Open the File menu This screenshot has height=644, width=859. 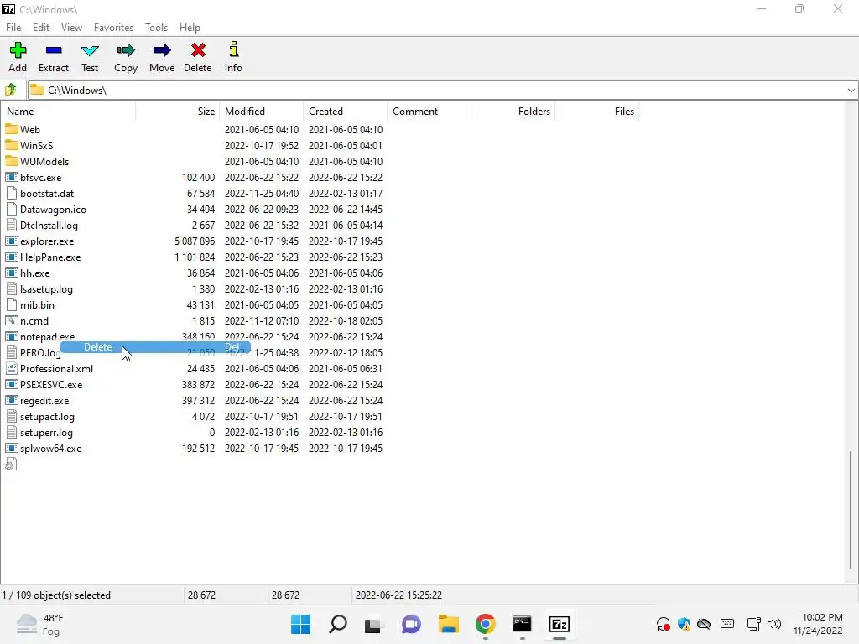[x=13, y=28]
